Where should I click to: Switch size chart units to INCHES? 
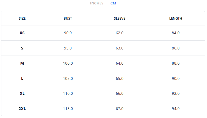[x=97, y=3]
